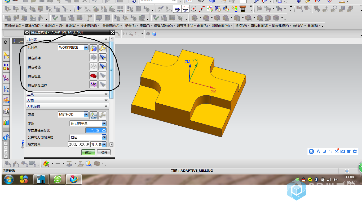The width and height of the screenshot is (362, 204).
Task: Expand the 刀轴 section
Action: [106, 100]
